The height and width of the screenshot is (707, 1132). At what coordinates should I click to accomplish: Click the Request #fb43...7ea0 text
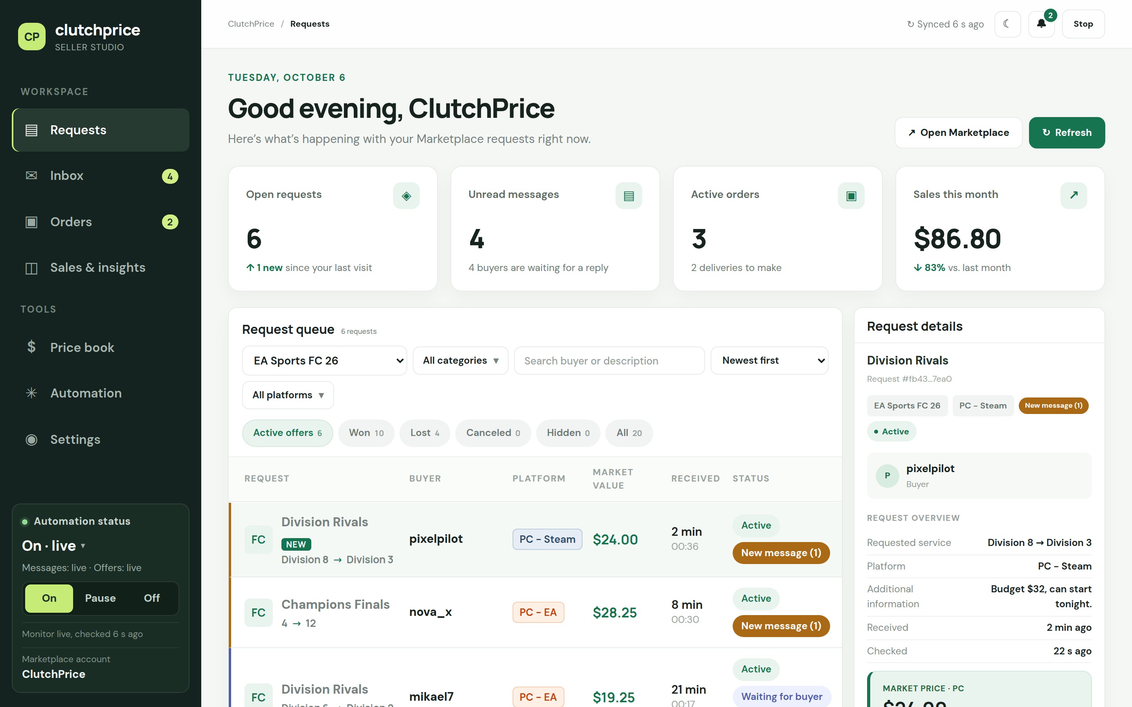pos(909,379)
